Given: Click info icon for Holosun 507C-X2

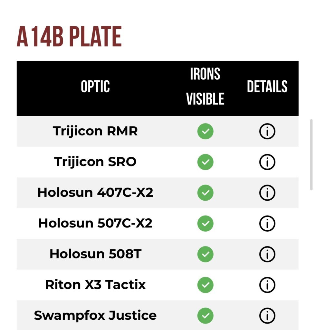Looking at the screenshot, I should pyautogui.click(x=267, y=224).
